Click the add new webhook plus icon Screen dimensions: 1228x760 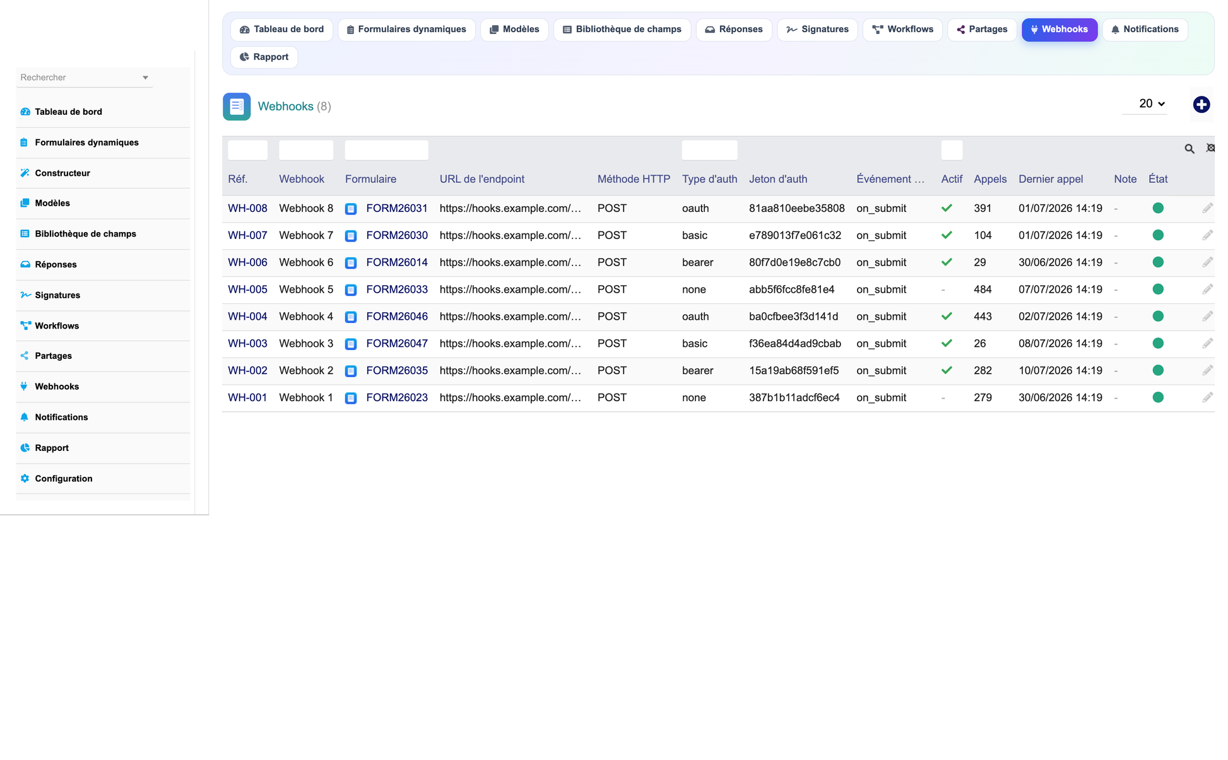point(1201,105)
